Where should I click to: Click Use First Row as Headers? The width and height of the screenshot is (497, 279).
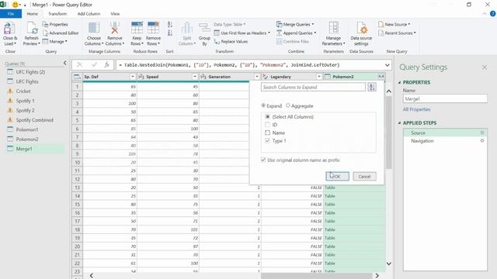pos(242,33)
